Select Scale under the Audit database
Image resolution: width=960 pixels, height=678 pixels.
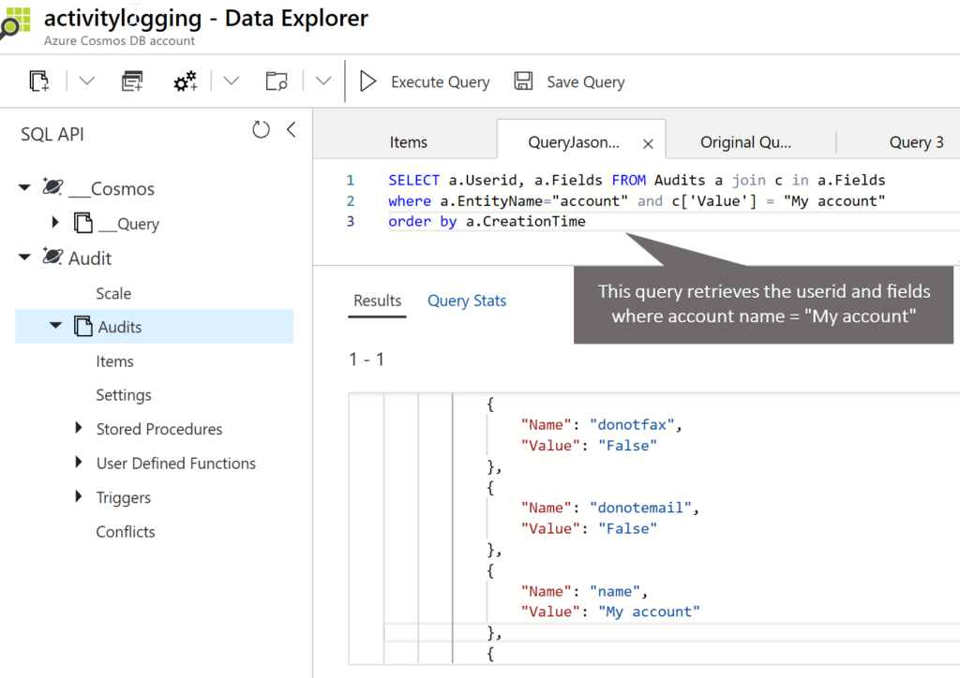point(113,293)
